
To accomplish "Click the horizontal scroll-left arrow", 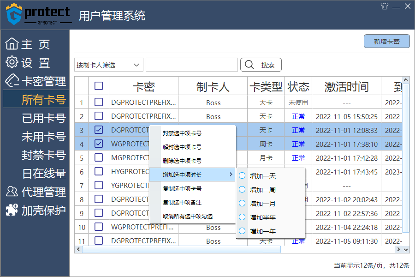I will pyautogui.click(x=78, y=249).
